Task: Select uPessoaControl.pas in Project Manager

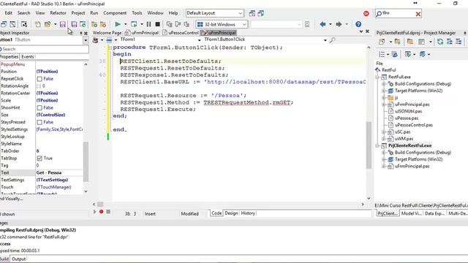Action: click(414, 125)
